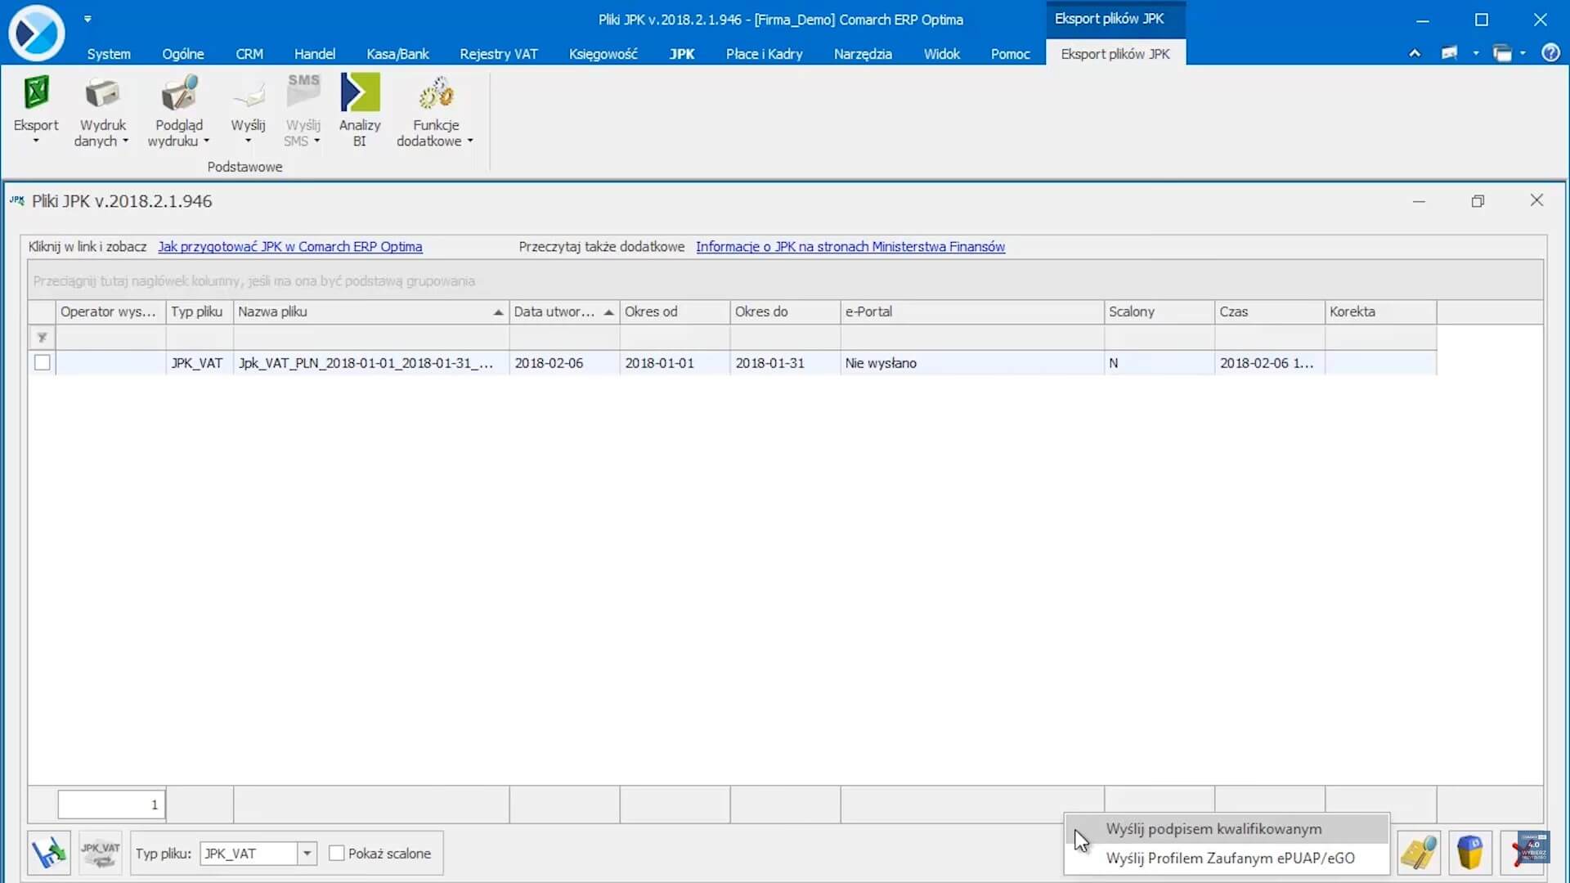Click the JPK_VAT merge icon at bottom
Viewport: 1570px width, 883px height.
[x=101, y=853]
